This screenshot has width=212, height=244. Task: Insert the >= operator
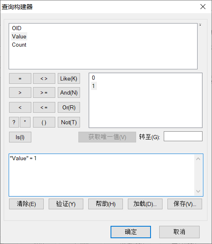click(x=44, y=92)
